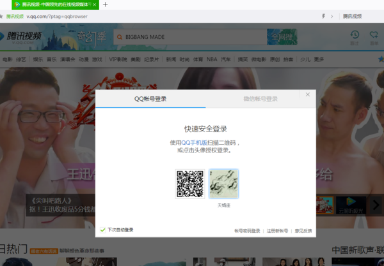Open the 电影 category
The height and width of the screenshot is (266, 384).
[x=7, y=59]
